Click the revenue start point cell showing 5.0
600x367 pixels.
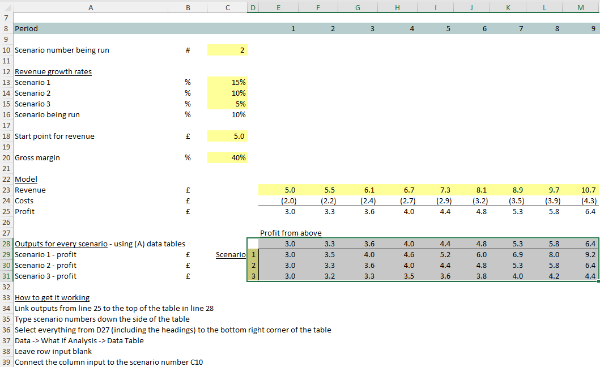click(x=228, y=136)
